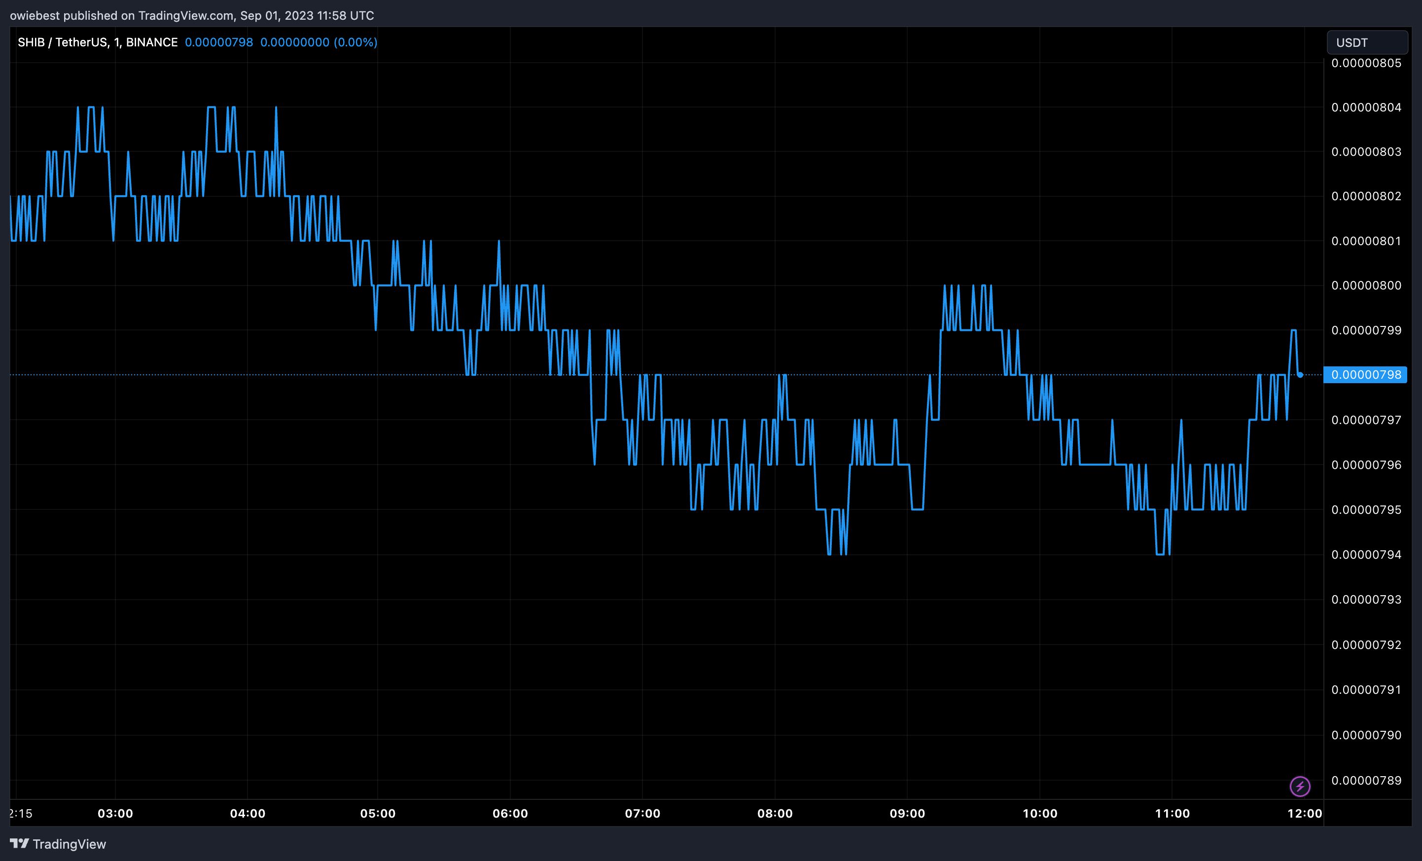
Task: Click the 0.00000793 price axis label
Action: pos(1366,600)
